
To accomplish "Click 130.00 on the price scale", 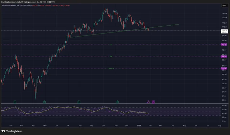I will [225, 18].
